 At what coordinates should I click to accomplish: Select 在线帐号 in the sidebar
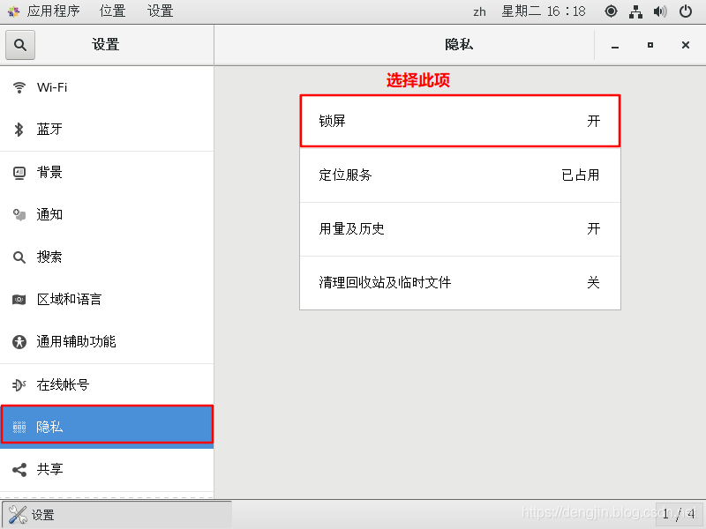(107, 385)
